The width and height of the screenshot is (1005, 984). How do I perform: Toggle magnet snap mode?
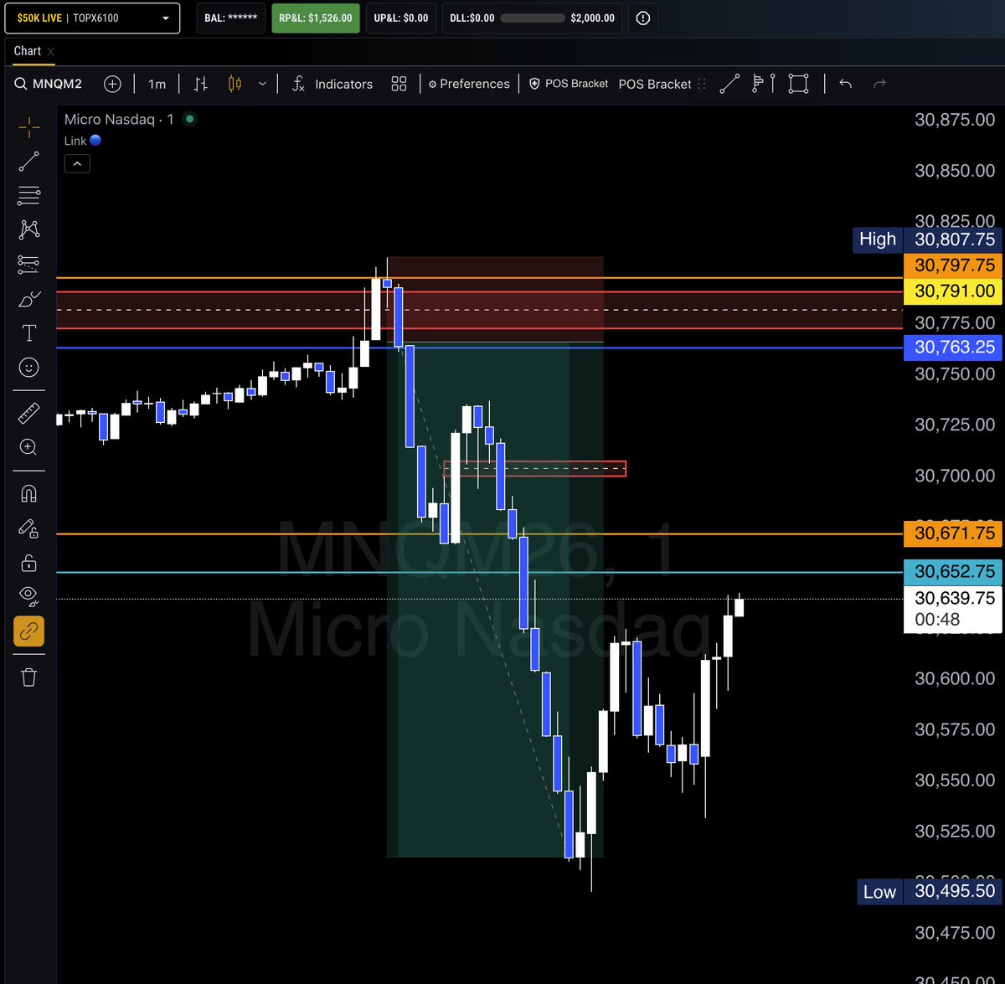(29, 493)
